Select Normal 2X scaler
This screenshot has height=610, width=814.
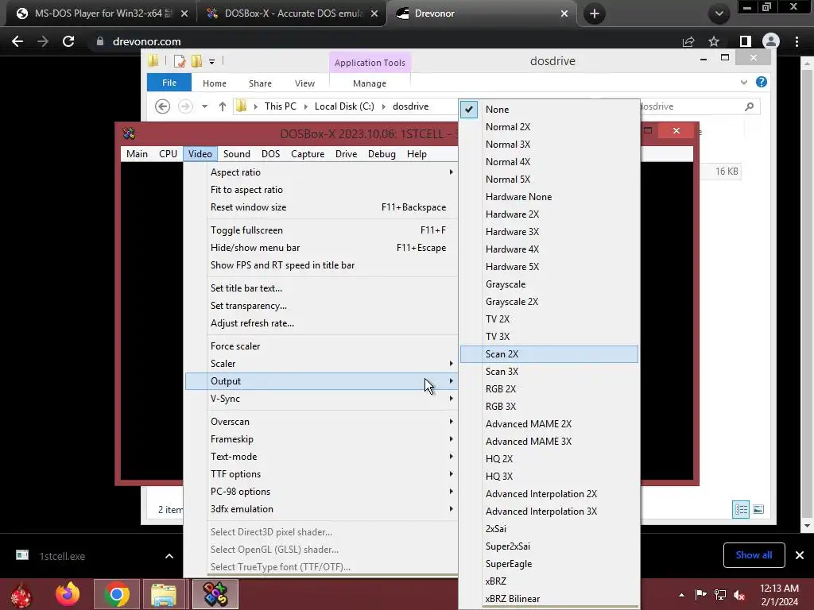[549, 127]
